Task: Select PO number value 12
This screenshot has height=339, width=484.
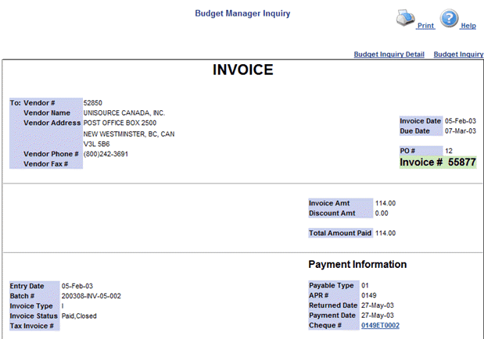Action: (x=449, y=151)
